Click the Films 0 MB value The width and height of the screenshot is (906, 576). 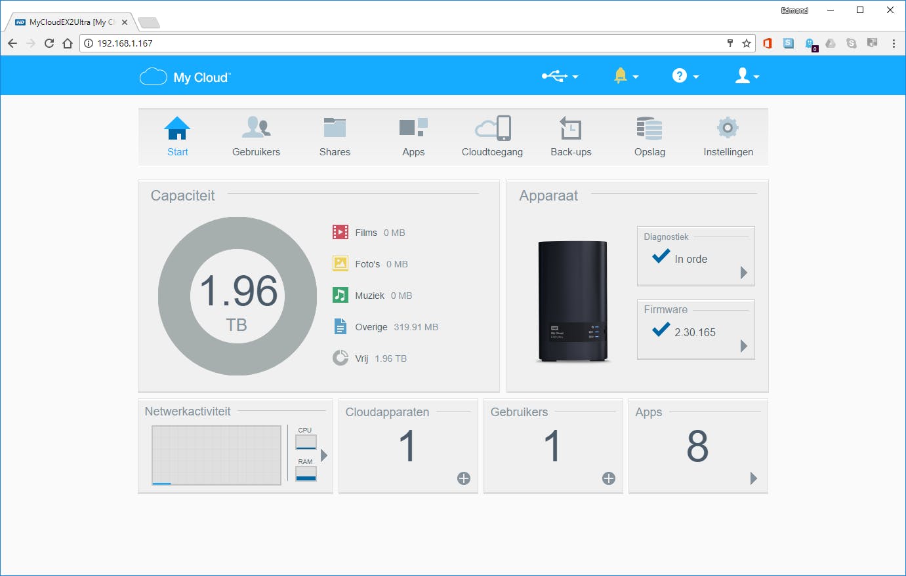(394, 233)
